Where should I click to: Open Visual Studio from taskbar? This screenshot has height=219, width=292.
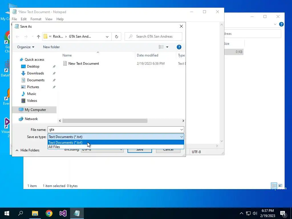[x=63, y=213]
